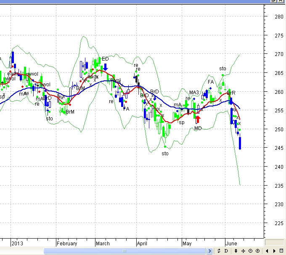This screenshot has width=286, height=255.
Task: Click the four-way pan arrows icon
Action: click(243, 251)
